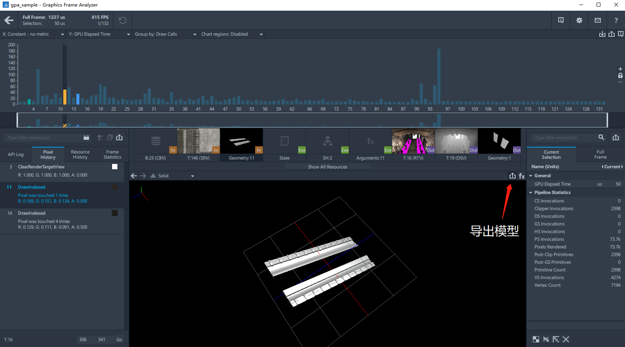
Task: Open the State resource tile
Action: click(284, 145)
